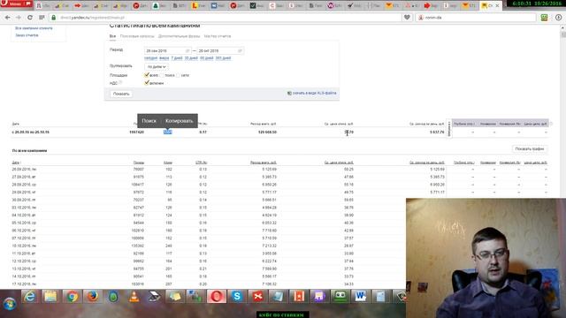Launch Internet Explorer from the taskbar
Screen dimensions: 566x318
click(x=29, y=297)
